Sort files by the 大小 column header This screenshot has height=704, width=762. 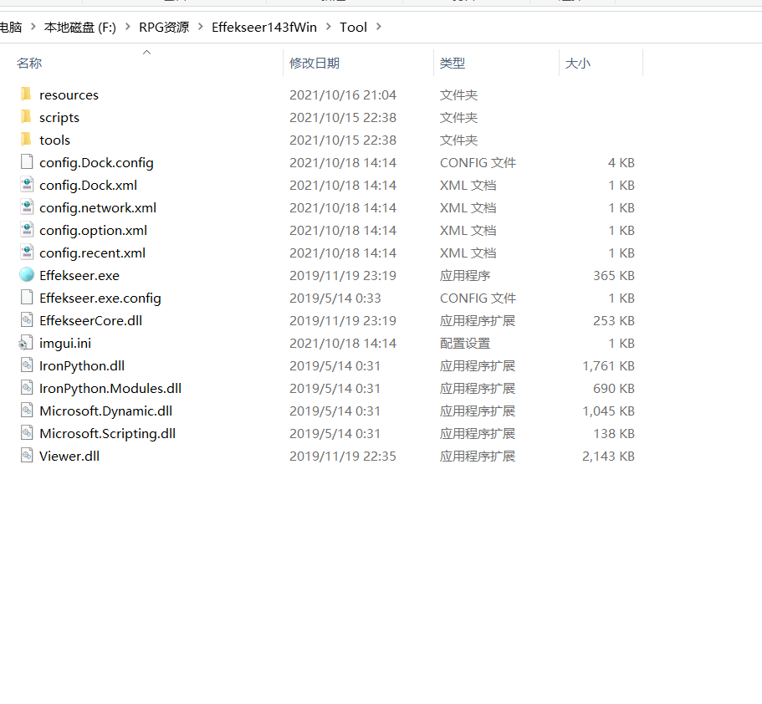point(578,64)
